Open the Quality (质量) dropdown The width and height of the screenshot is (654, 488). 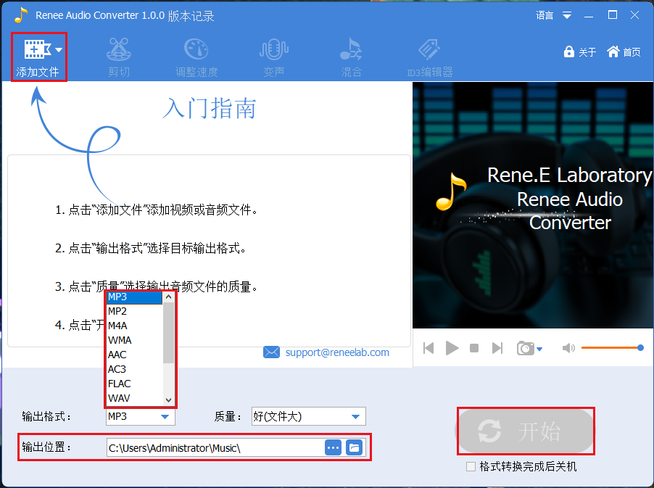coord(309,416)
